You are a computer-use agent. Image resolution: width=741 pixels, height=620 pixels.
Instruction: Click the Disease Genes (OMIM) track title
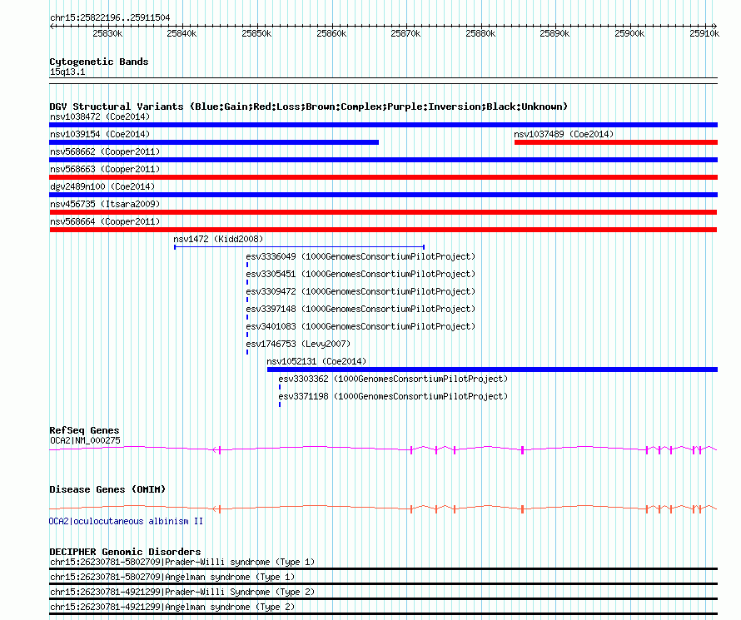pos(107,489)
